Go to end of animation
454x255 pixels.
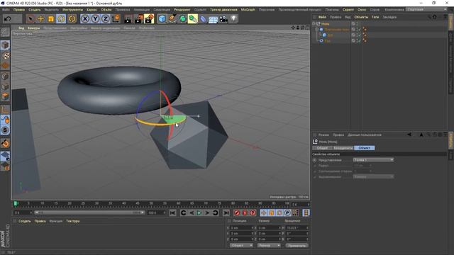tap(226, 212)
